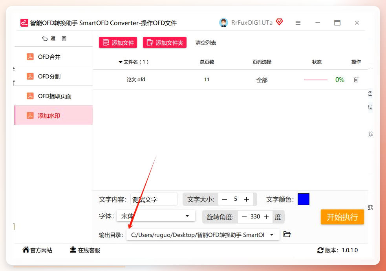This screenshot has width=386, height=271.
Task: Click the page count 11 cell
Action: (207, 80)
